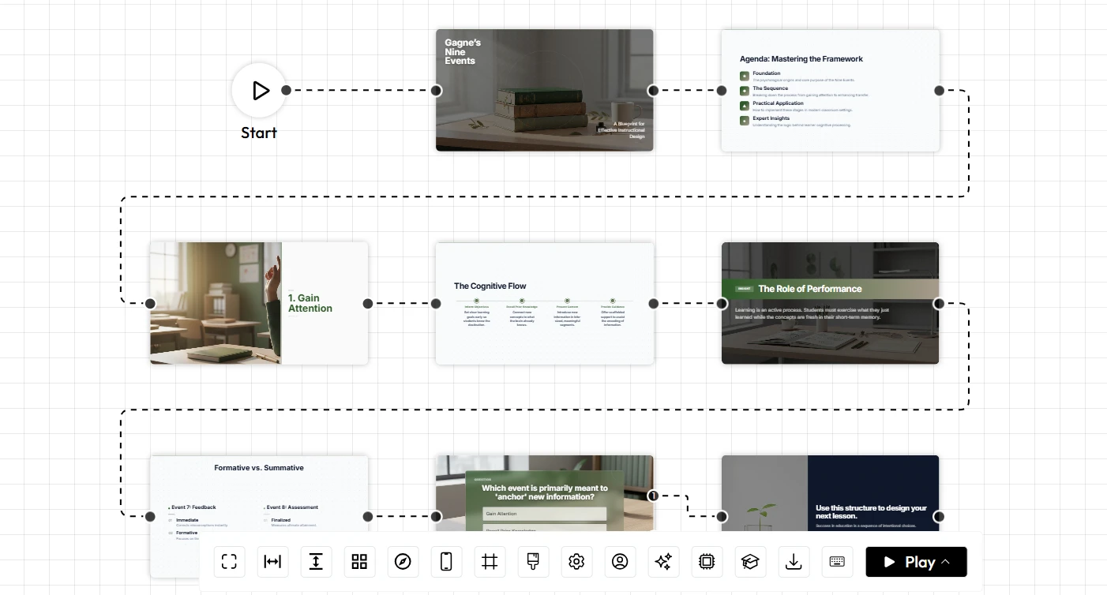Click the processor chip icon
Viewport: 1107px width, 595px height.
[707, 562]
